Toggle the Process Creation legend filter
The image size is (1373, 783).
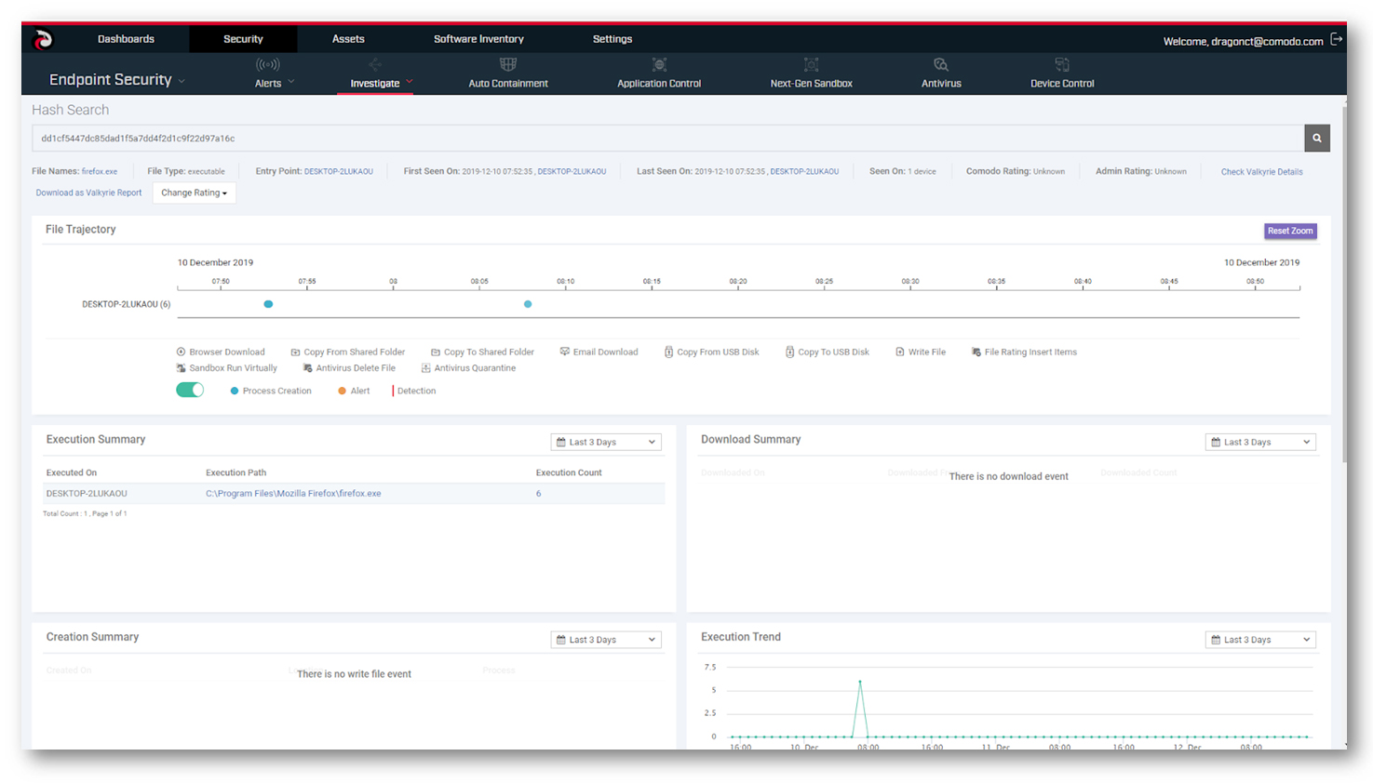(x=235, y=391)
